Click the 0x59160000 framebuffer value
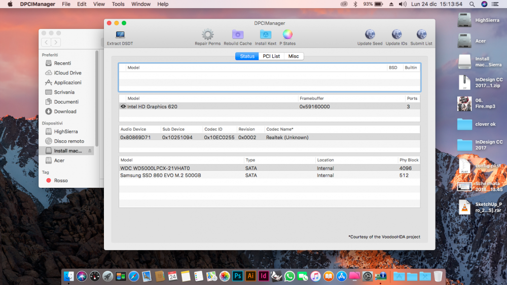 tap(315, 106)
